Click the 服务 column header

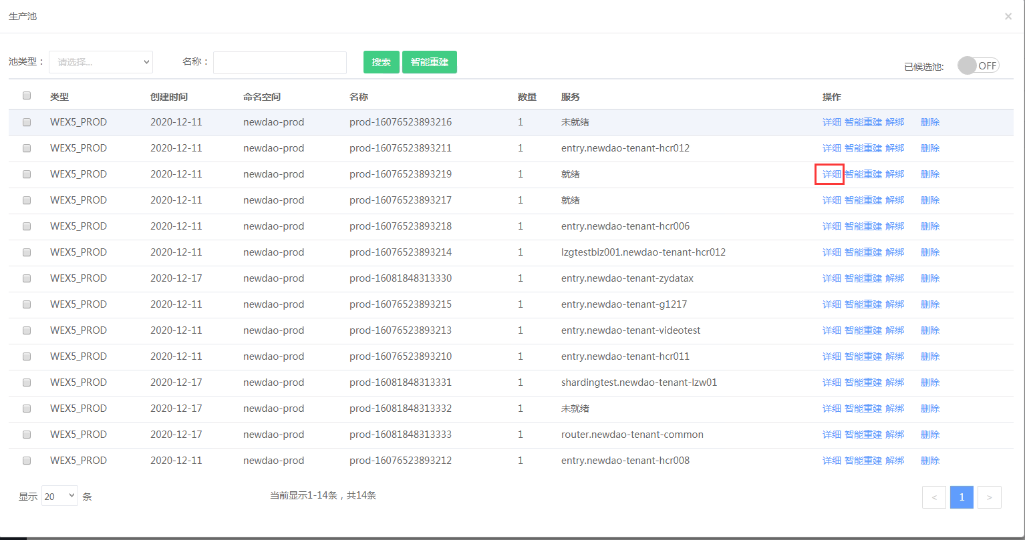click(571, 97)
